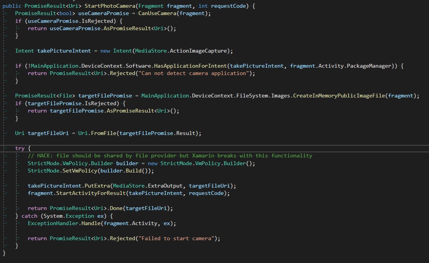Viewport: 429px width, 263px height.
Task: Click useCameraPromise.IsRejected condition
Action: [x=70, y=21]
